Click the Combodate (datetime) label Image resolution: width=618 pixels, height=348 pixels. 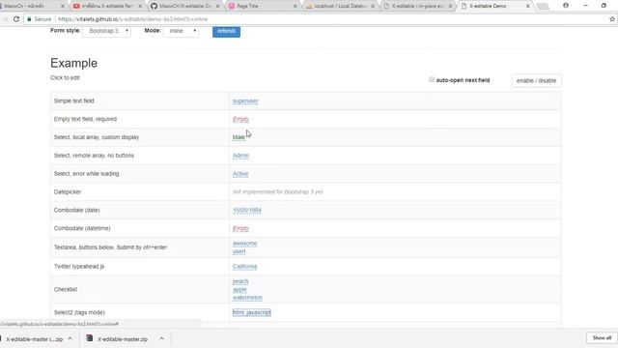click(82, 228)
